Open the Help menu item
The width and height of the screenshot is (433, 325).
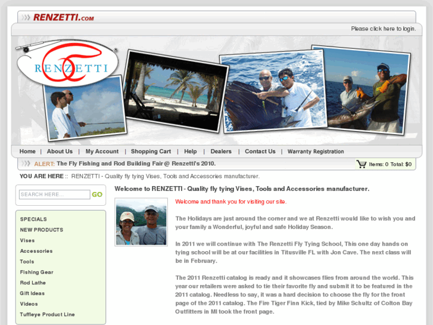point(190,151)
